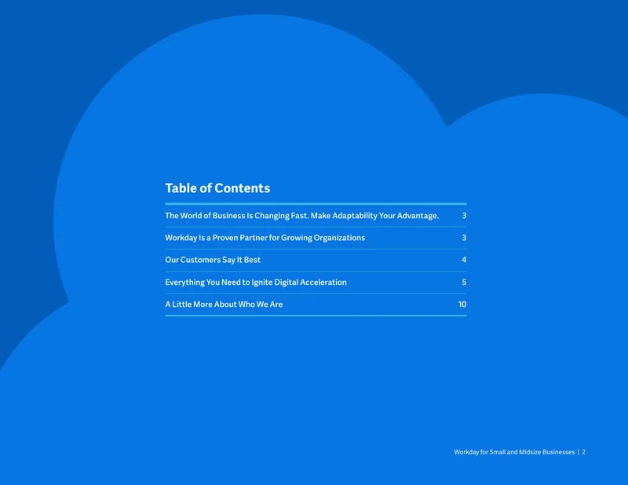
Task: Click the phrase "Make Adaptability Your Advantage."
Action: tap(375, 216)
